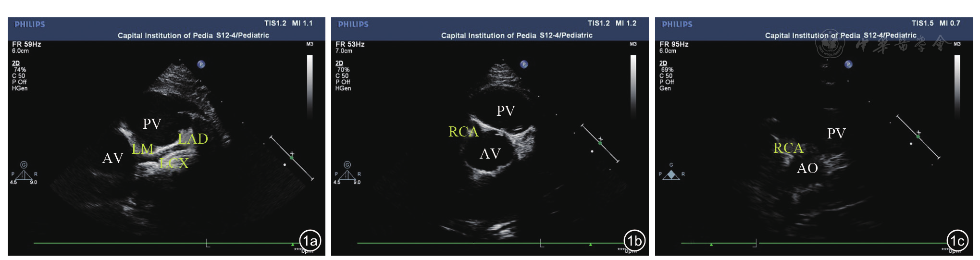Click the blue P orientation marker in panel 1c
980x260 pixels.
(x=848, y=64)
